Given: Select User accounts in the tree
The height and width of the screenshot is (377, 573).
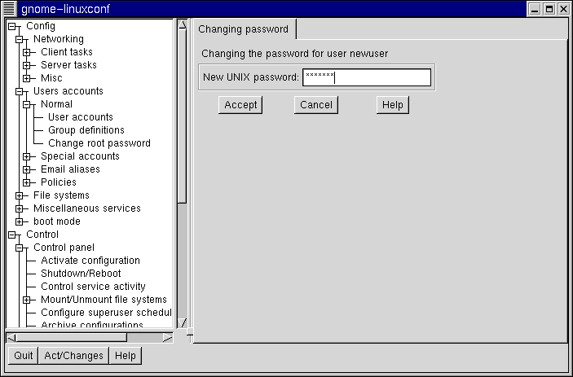Looking at the screenshot, I should (x=80, y=117).
